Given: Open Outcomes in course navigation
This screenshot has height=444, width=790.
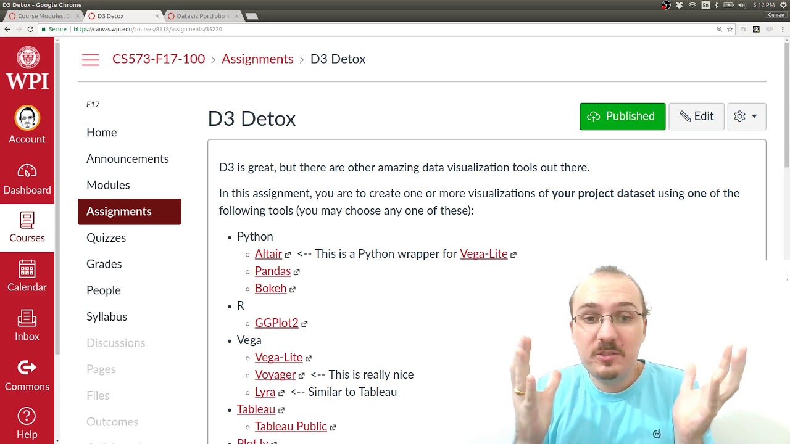Looking at the screenshot, I should click(112, 422).
